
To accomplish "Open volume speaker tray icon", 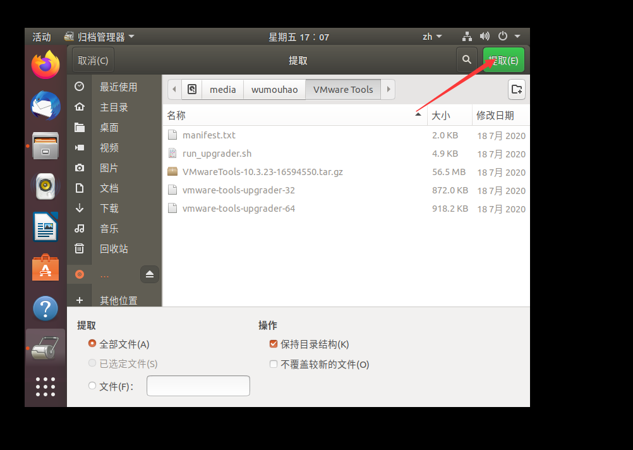I will tap(485, 37).
